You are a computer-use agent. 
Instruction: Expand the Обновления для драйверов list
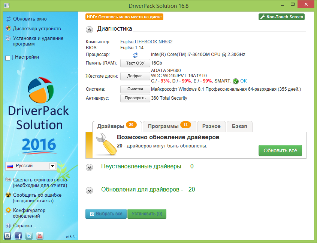point(89,190)
